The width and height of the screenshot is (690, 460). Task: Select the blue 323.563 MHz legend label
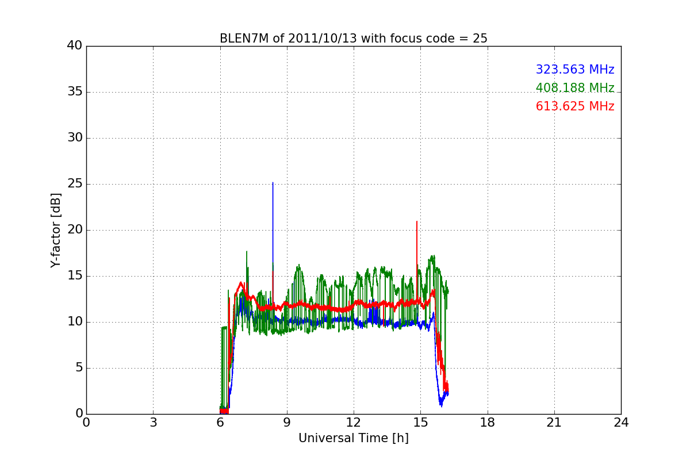tap(575, 70)
